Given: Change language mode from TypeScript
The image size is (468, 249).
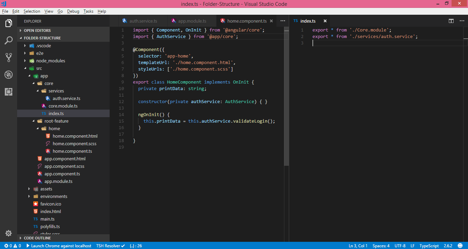Looking at the screenshot, I should pos(429,246).
